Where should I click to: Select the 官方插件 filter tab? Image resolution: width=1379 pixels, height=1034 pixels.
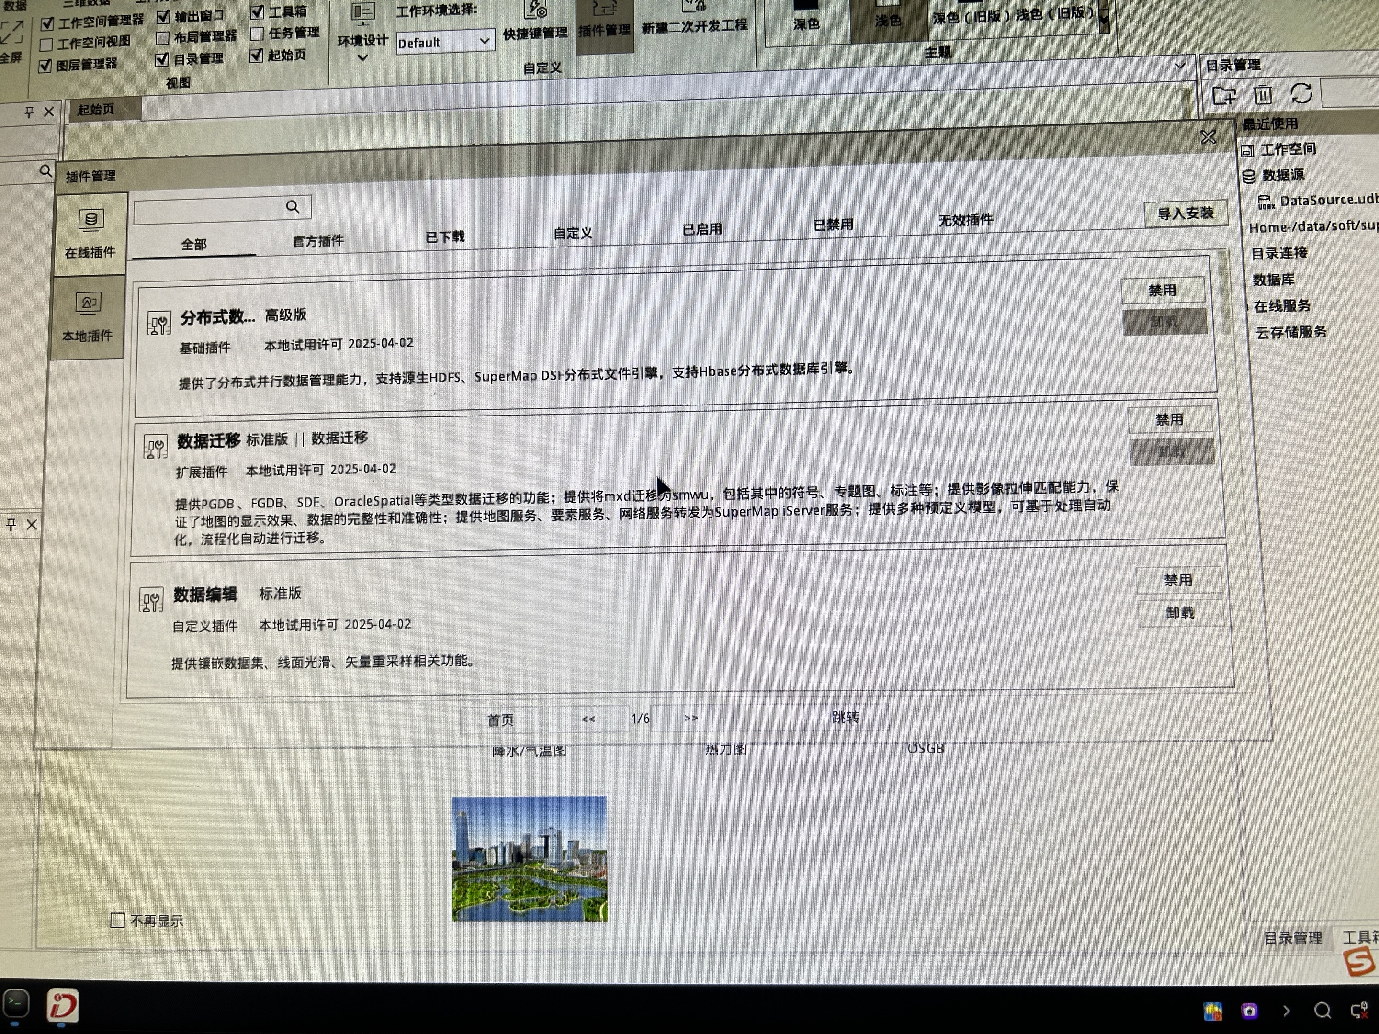pyautogui.click(x=318, y=241)
